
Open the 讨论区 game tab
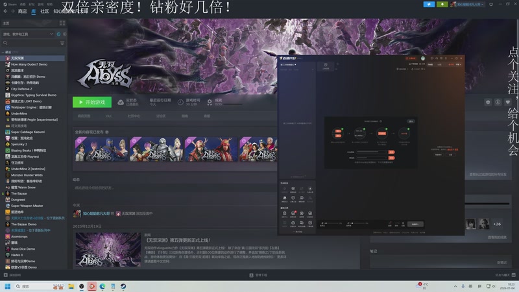161,116
